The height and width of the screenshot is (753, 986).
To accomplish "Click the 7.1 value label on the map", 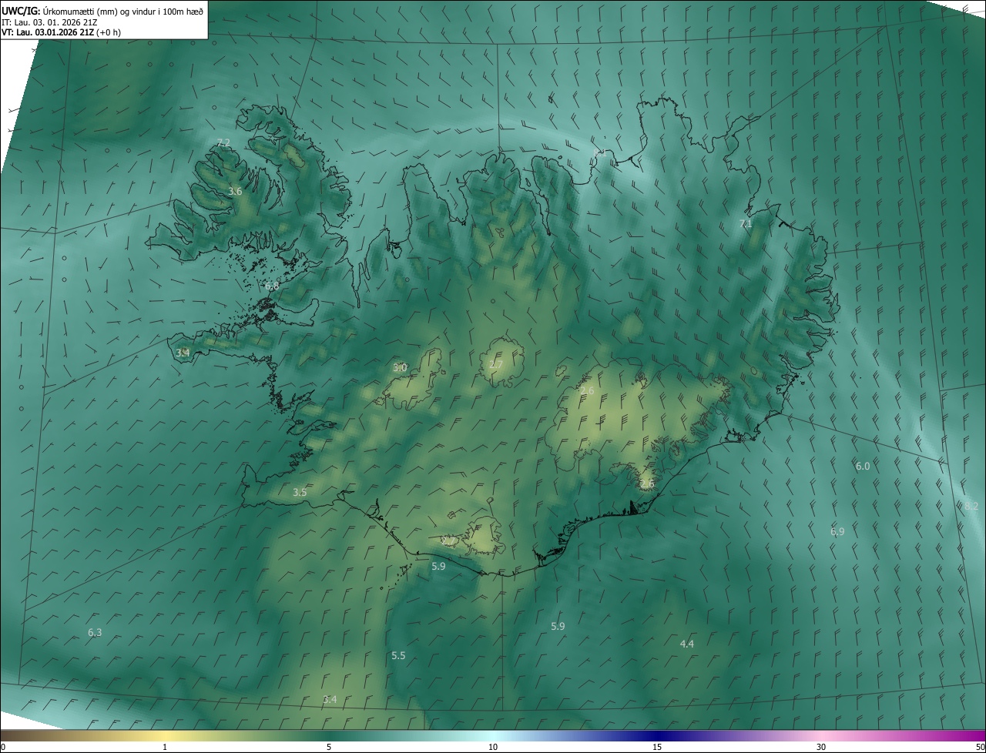I will click(745, 223).
